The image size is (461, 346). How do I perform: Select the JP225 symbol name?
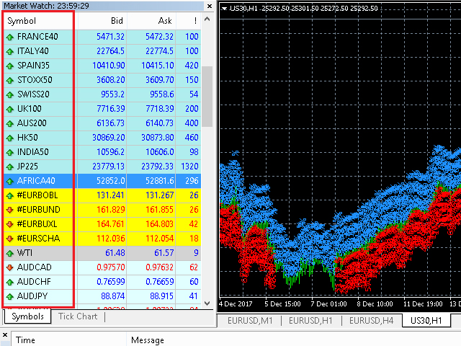(x=27, y=167)
